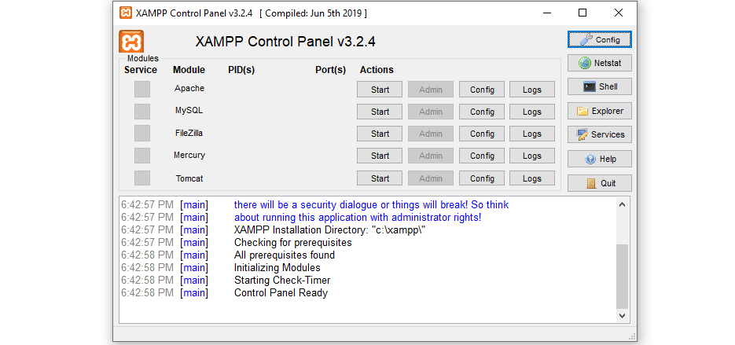Click the XAMPP orange logo icon
Viewport: 735px width, 345px height.
coord(131,42)
